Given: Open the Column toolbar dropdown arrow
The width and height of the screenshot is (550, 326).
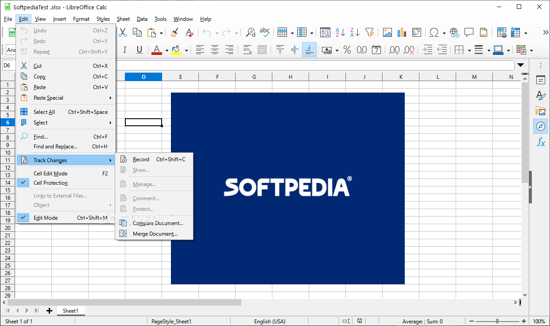Looking at the screenshot, I should (312, 33).
